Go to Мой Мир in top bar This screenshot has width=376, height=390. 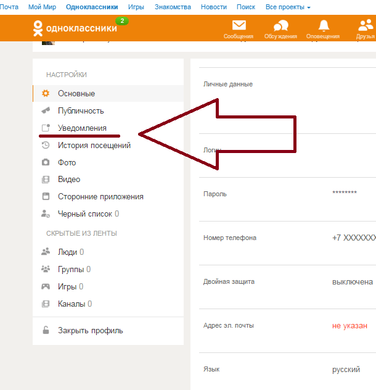(42, 7)
